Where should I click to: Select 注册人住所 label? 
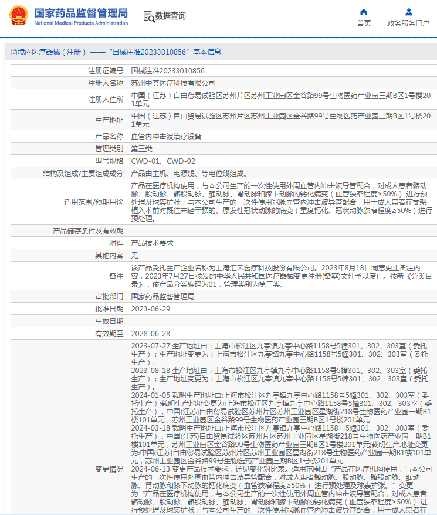[x=106, y=100]
